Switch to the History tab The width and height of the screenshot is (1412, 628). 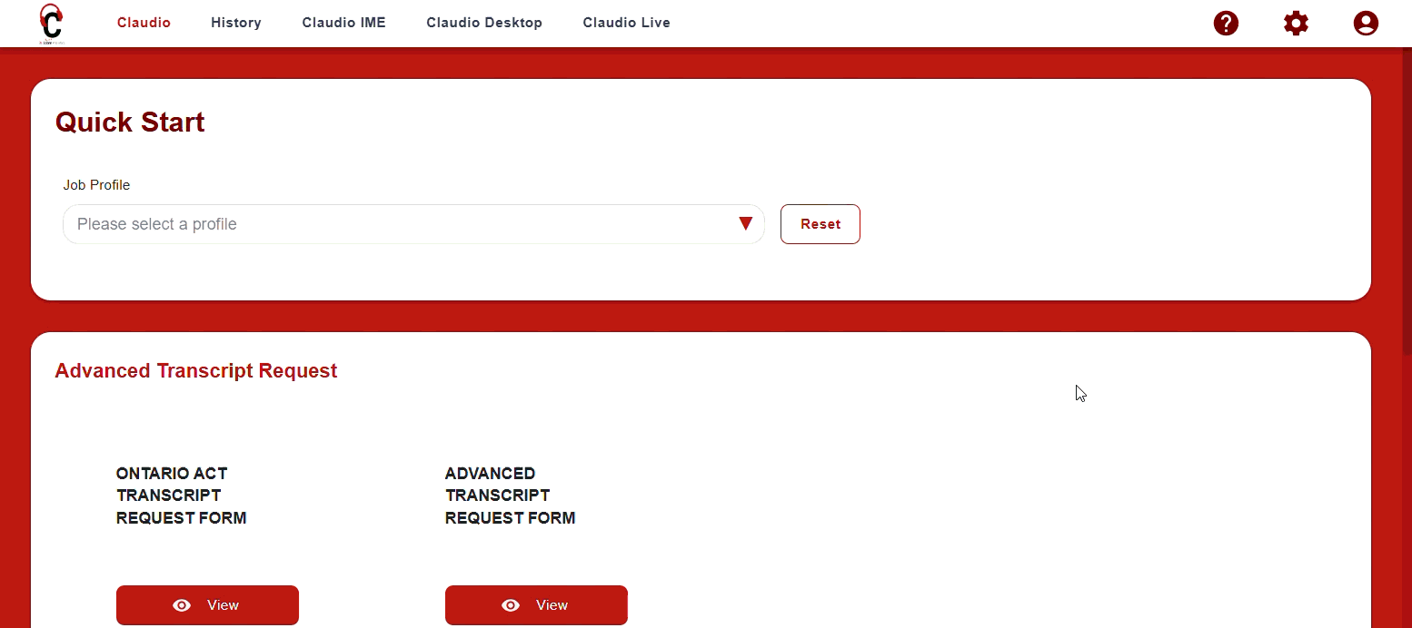tap(235, 22)
